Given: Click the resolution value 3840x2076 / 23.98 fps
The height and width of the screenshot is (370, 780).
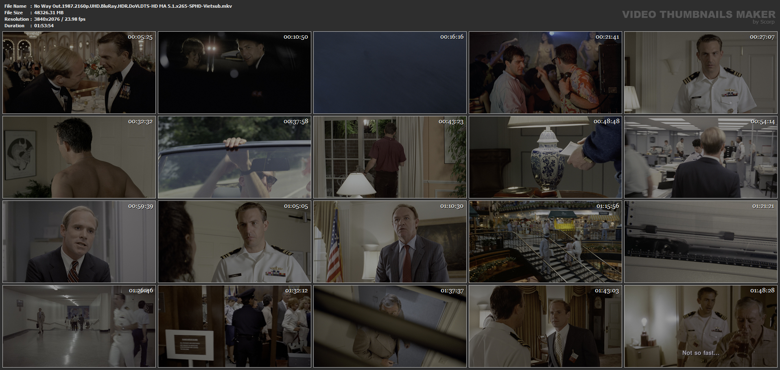Looking at the screenshot, I should 60,19.
